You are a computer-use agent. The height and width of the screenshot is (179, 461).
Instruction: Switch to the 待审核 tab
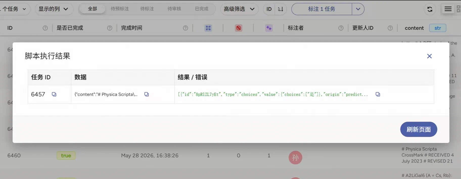(x=174, y=9)
